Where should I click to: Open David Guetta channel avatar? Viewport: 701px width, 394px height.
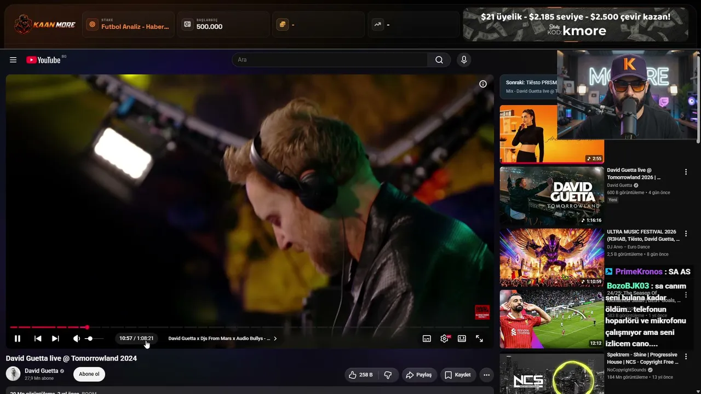[13, 374]
